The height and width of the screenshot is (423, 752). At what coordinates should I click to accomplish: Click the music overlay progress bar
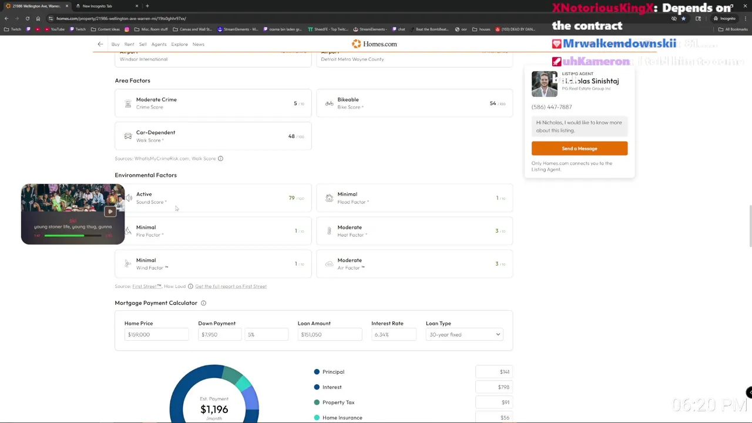pos(73,236)
